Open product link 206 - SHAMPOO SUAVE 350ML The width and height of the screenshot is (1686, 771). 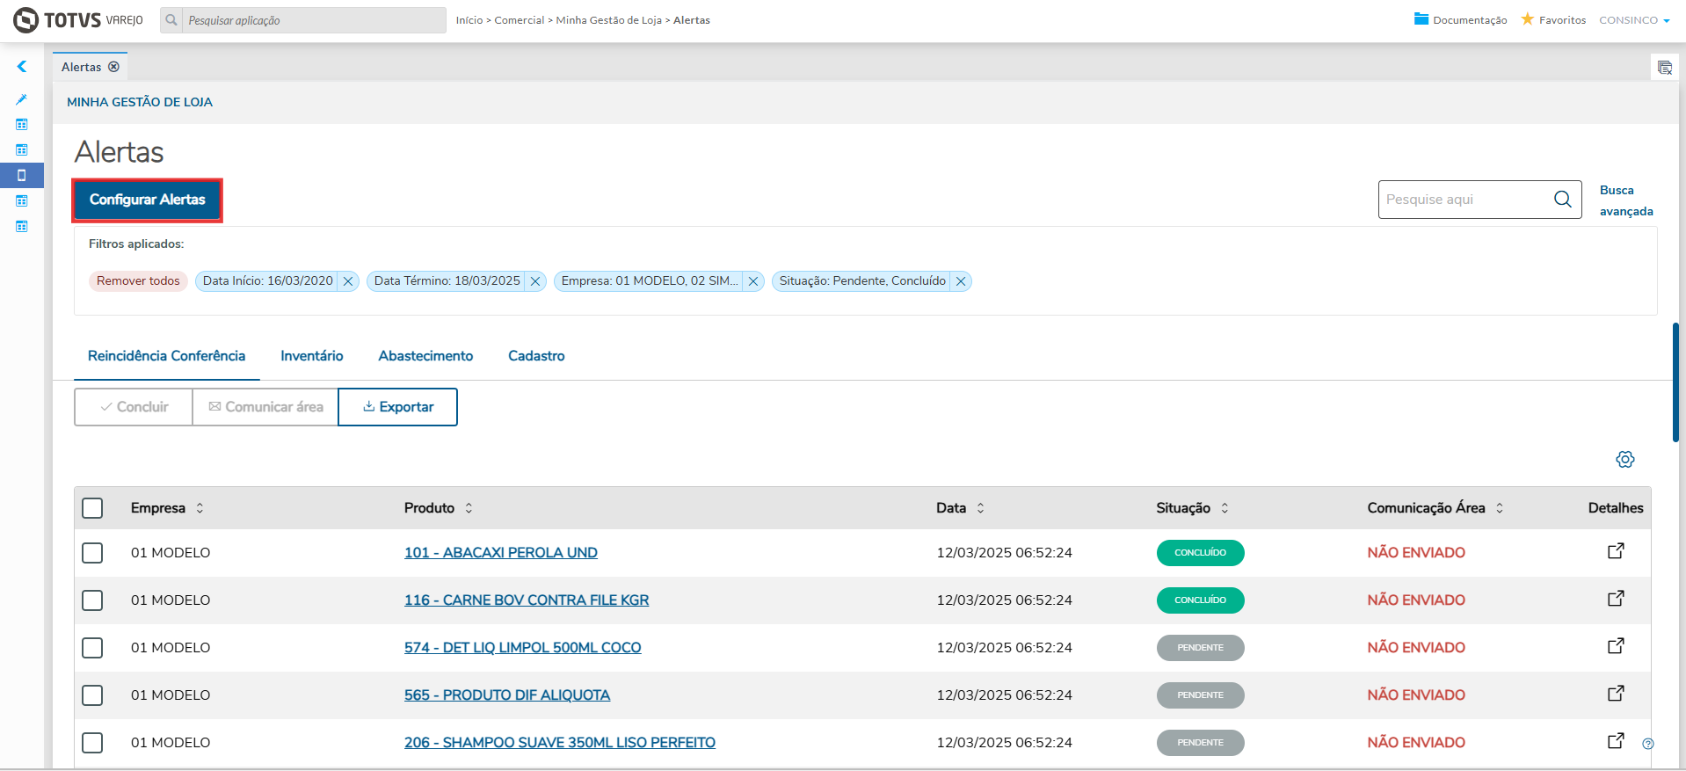[560, 743]
